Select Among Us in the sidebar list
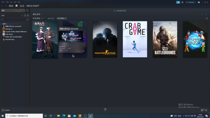Image resolution: width=210 pixels, height=118 pixels. point(9,29)
